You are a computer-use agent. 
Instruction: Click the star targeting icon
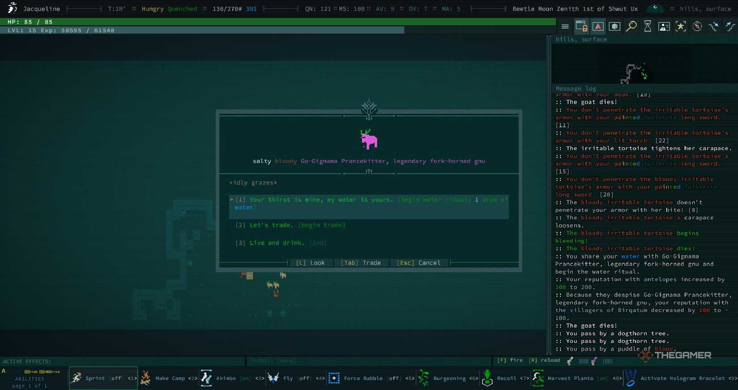[681, 26]
